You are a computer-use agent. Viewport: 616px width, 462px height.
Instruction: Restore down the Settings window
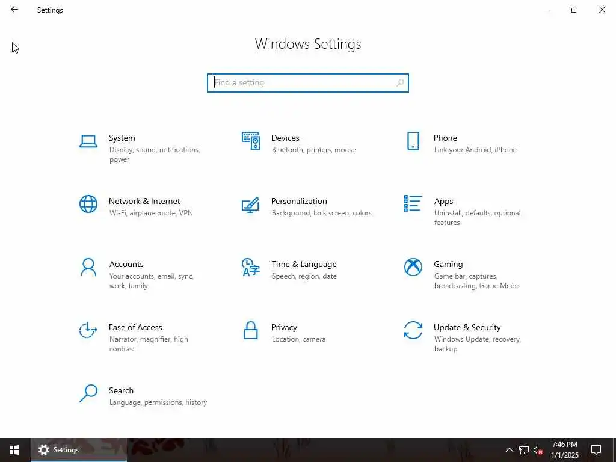574,10
